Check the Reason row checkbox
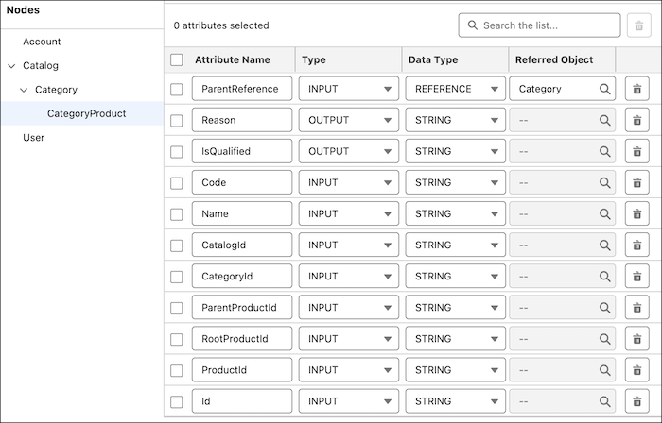Viewport: 662px width, 423px height. 177,121
